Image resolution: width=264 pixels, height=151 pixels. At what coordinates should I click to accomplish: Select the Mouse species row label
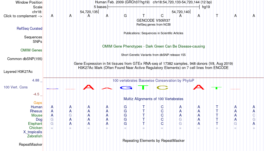tap(37, 115)
